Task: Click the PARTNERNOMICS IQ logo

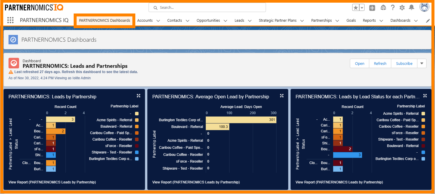Action: coord(34,8)
